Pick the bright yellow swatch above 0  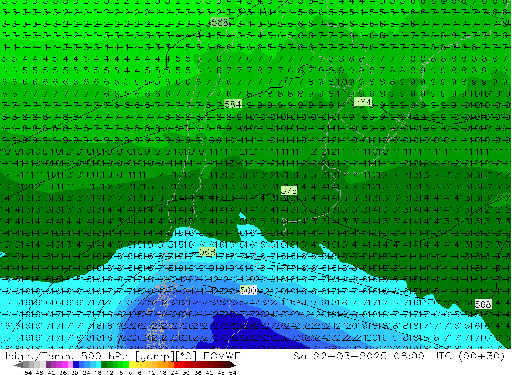[x=132, y=365]
